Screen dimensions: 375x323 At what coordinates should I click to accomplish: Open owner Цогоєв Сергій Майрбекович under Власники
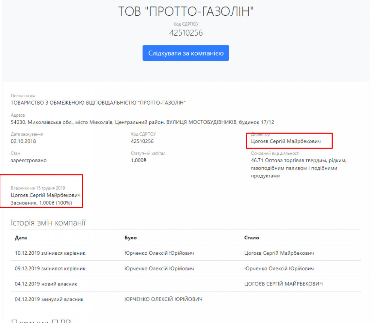45,195
